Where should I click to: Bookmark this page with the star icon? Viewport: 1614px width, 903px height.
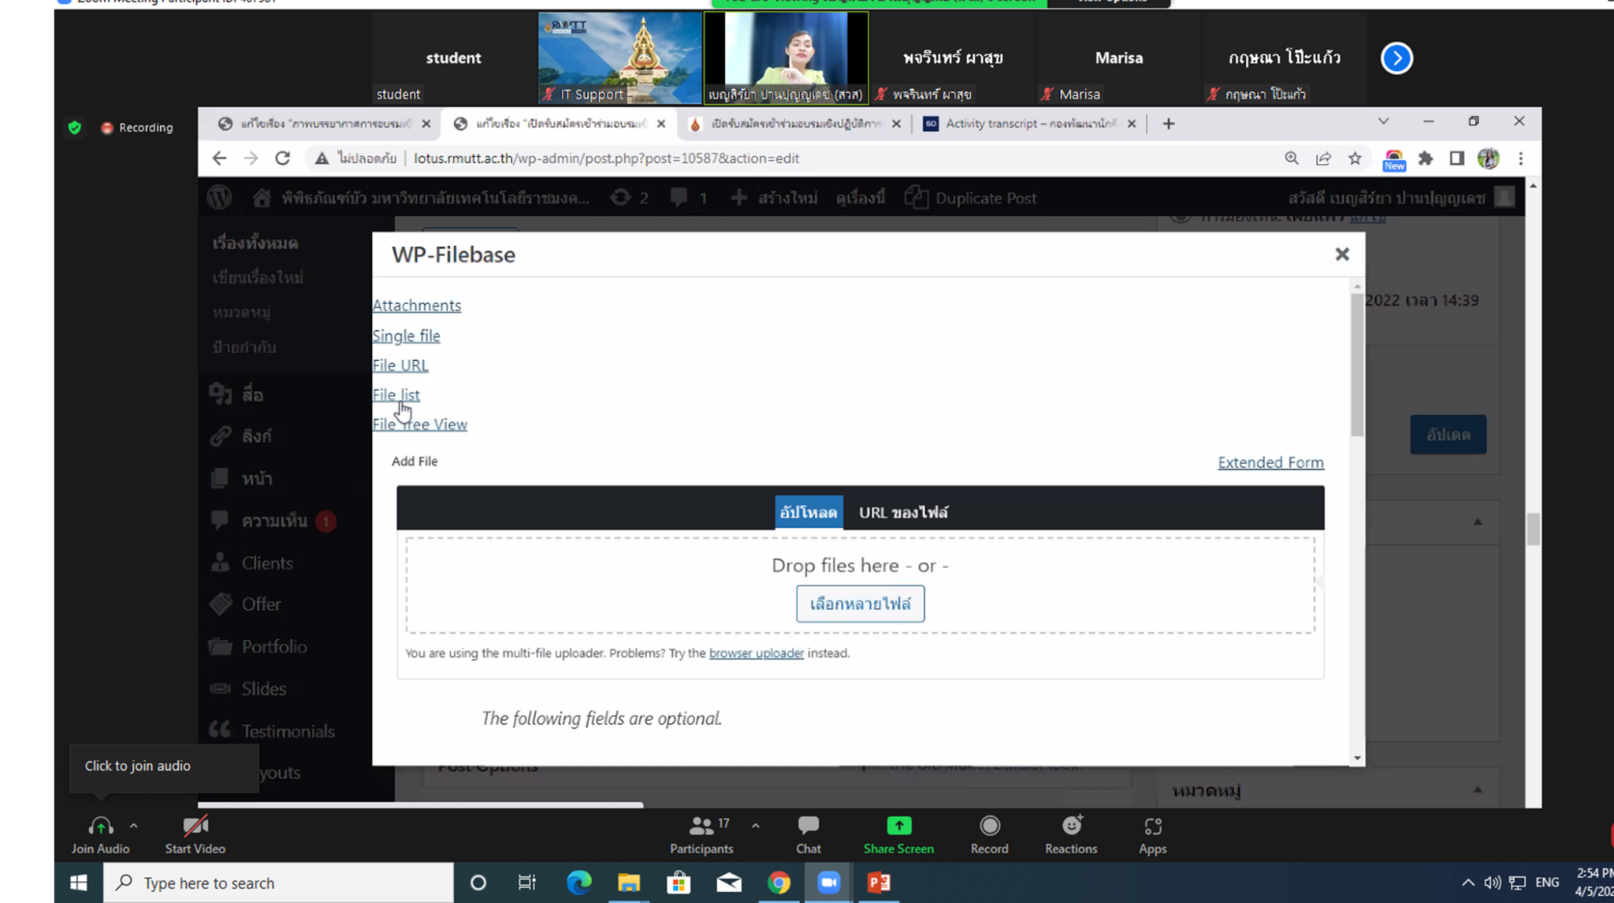pos(1355,158)
